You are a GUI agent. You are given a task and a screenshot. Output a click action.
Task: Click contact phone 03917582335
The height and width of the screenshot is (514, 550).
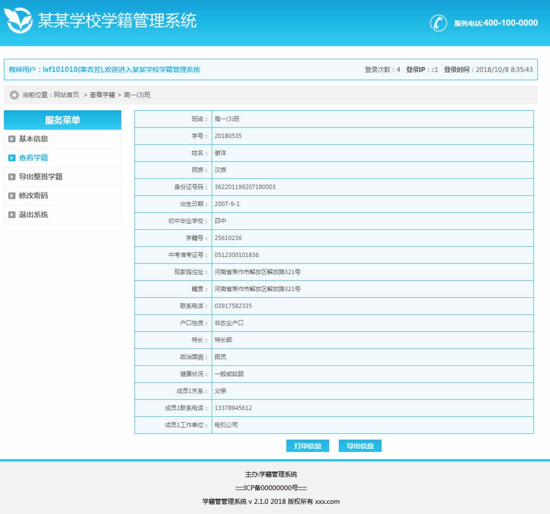[233, 306]
